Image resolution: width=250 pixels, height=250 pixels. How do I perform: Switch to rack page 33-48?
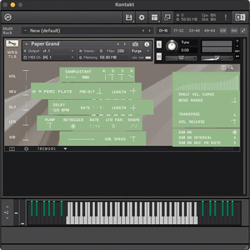point(194,31)
